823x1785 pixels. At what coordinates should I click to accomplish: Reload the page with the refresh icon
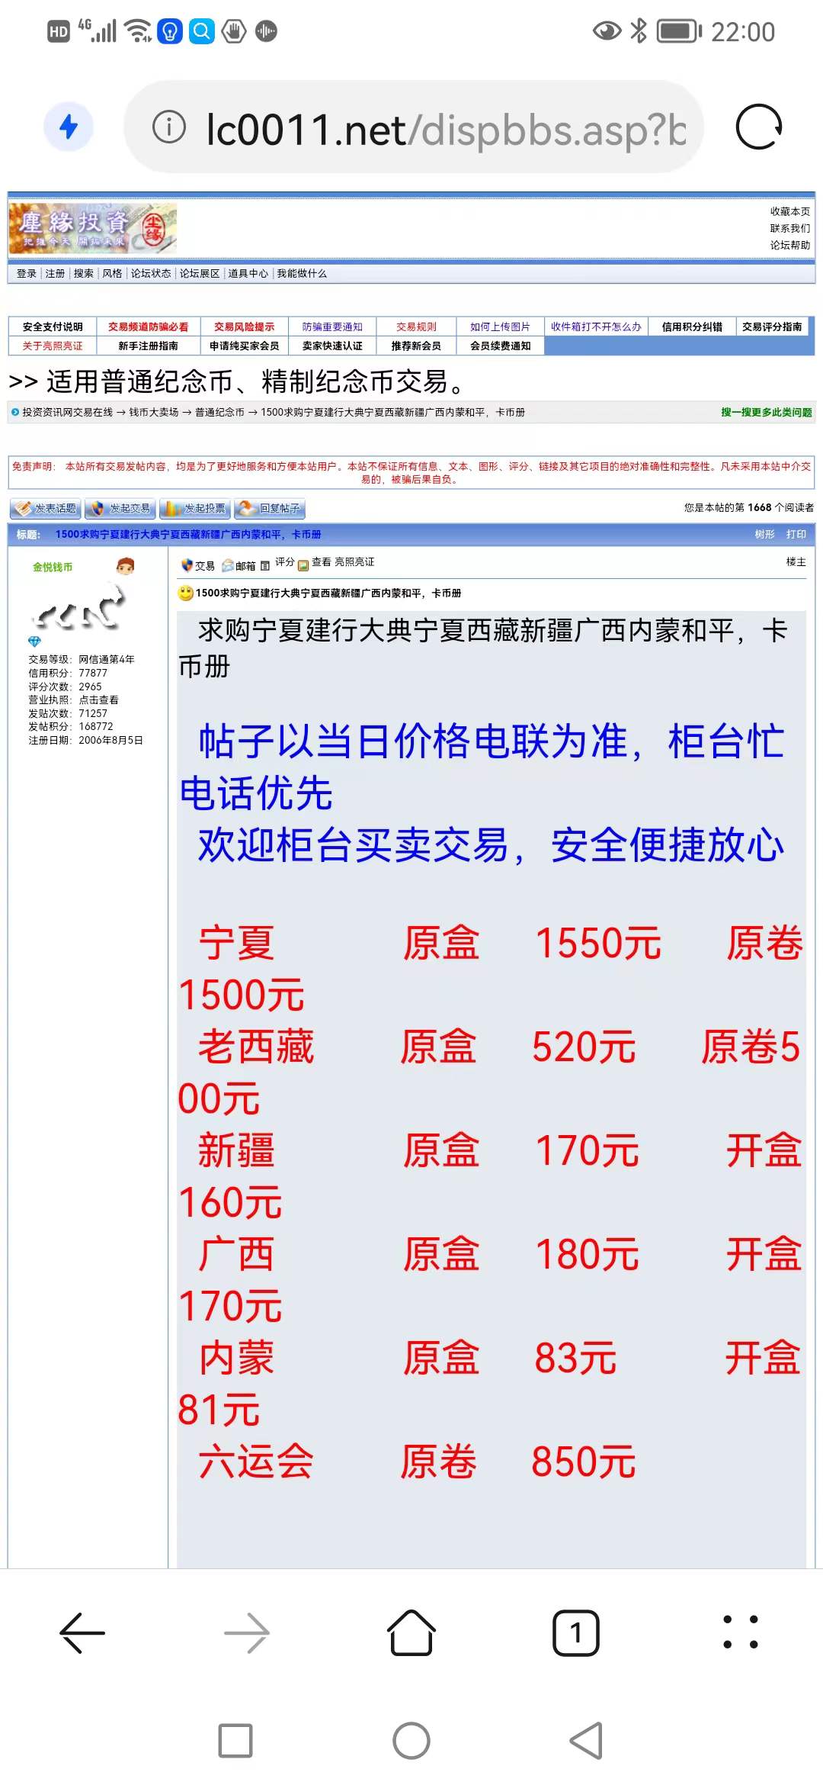(758, 127)
